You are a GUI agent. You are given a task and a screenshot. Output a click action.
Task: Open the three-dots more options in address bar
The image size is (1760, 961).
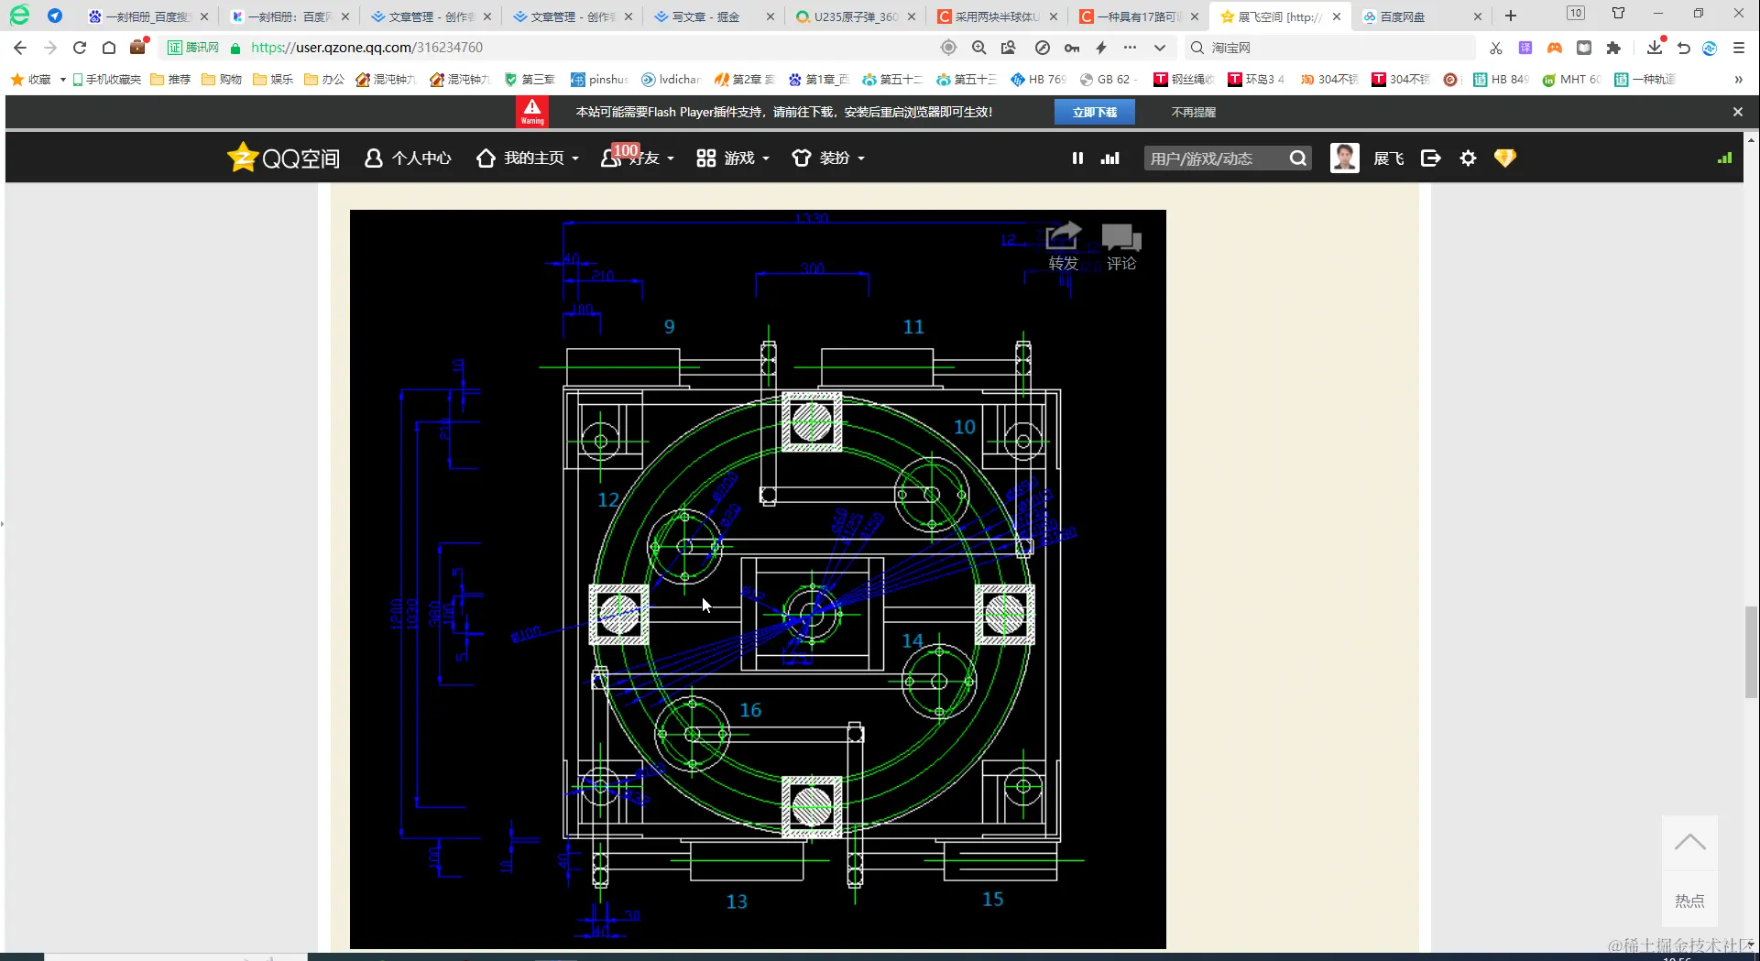click(x=1131, y=48)
